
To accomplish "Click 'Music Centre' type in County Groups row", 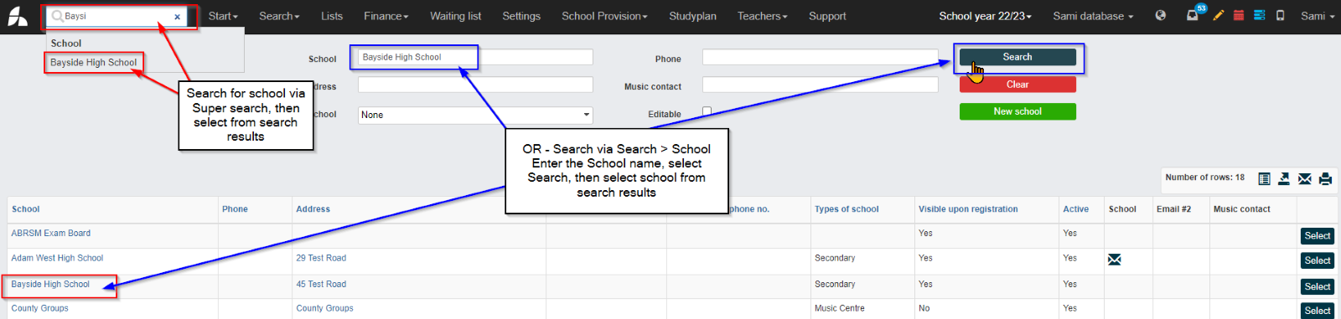I will [x=840, y=309].
